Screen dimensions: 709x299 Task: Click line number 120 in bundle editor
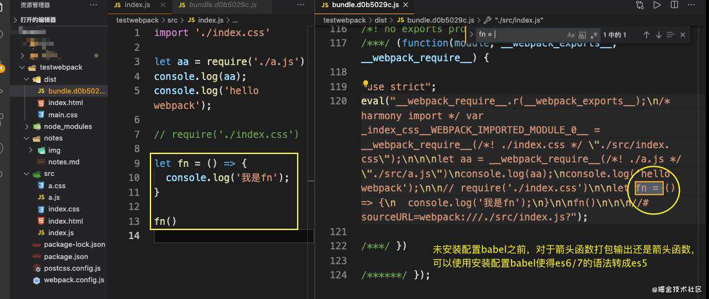338,101
